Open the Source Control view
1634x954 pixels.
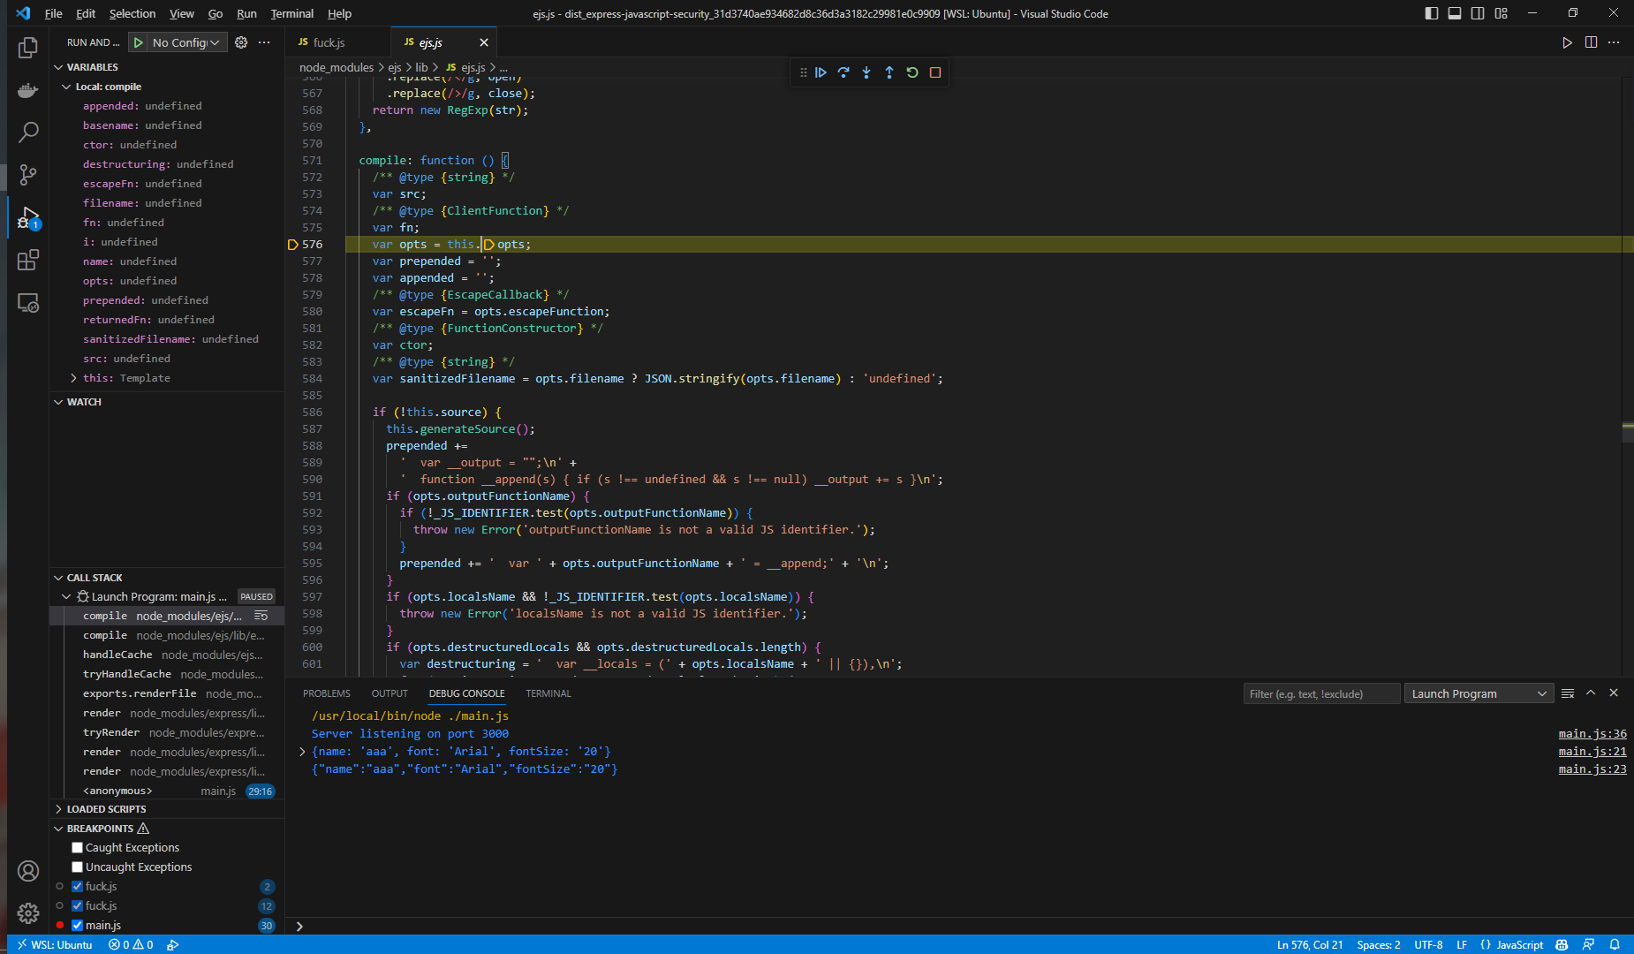28,175
